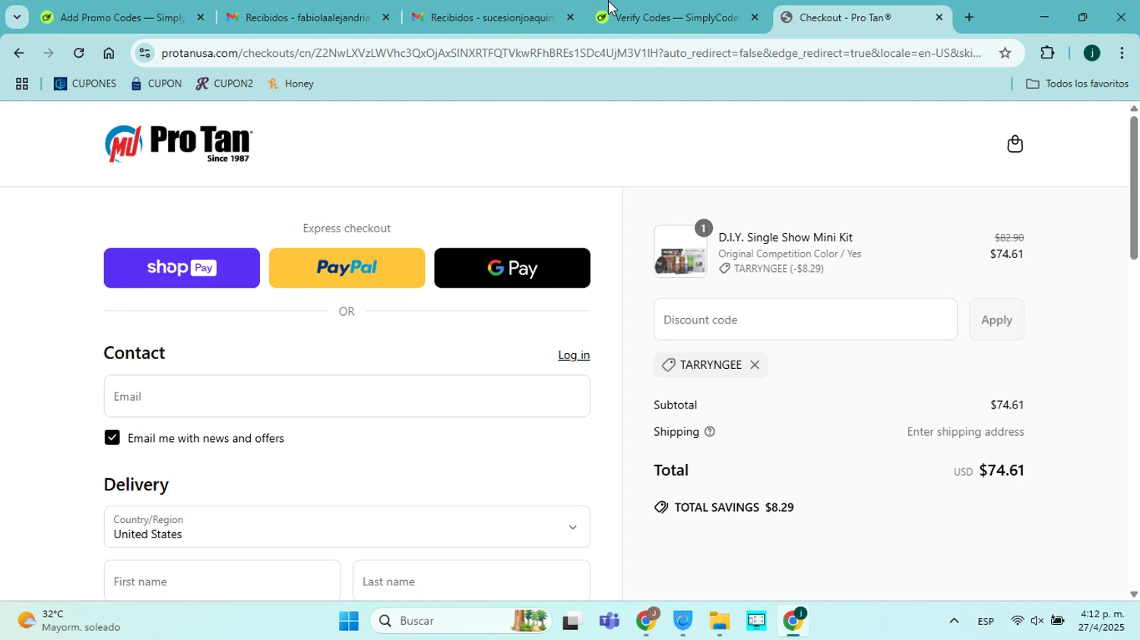Viewport: 1140px width, 640px height.
Task: Open the CUPON2 bookmark
Action: click(x=225, y=84)
